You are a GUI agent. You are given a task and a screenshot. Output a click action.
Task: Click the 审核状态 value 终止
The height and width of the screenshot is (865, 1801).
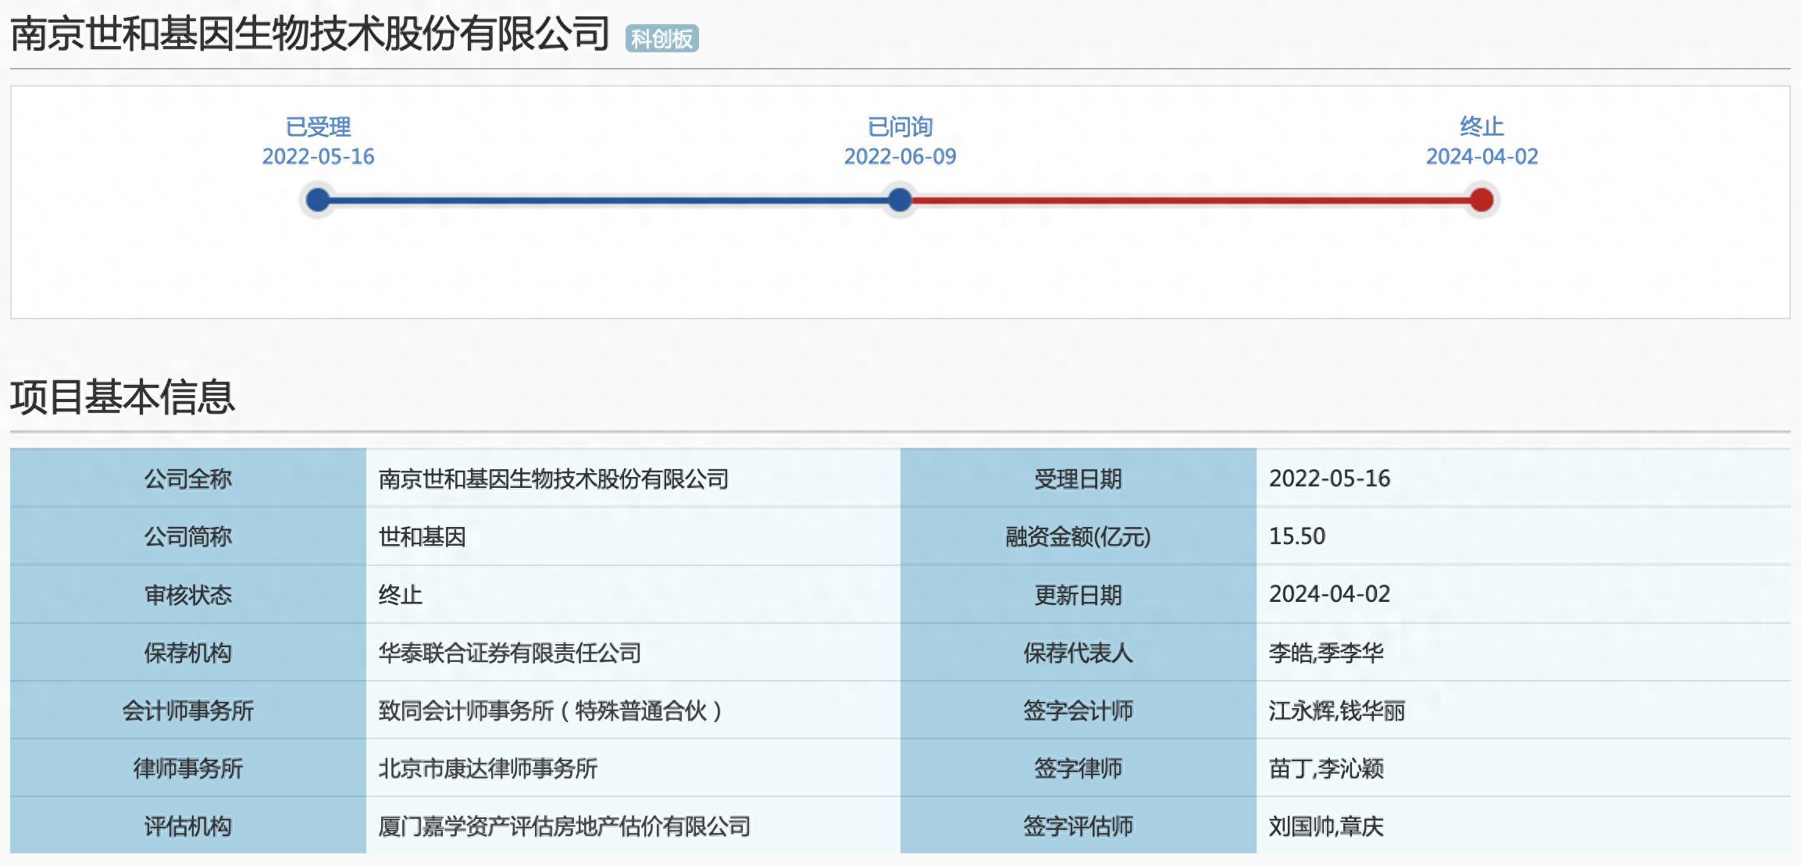[400, 595]
